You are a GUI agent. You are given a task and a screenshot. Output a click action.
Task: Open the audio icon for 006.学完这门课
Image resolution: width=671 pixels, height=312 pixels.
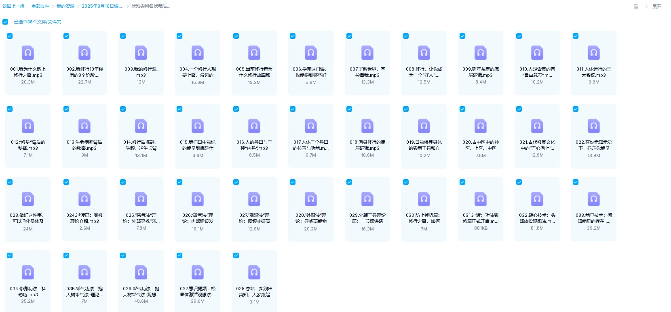point(311,53)
